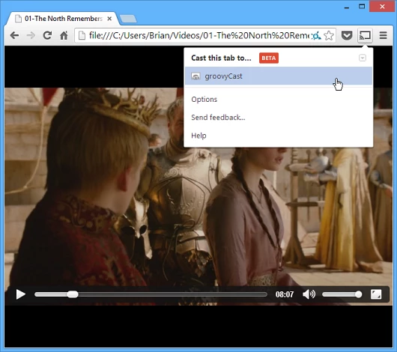Click the 'Cast this tab to...' heading
This screenshot has height=352, width=397.
point(221,58)
